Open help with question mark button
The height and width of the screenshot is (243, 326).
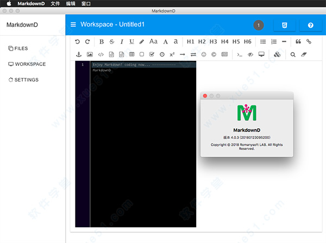coord(310,25)
